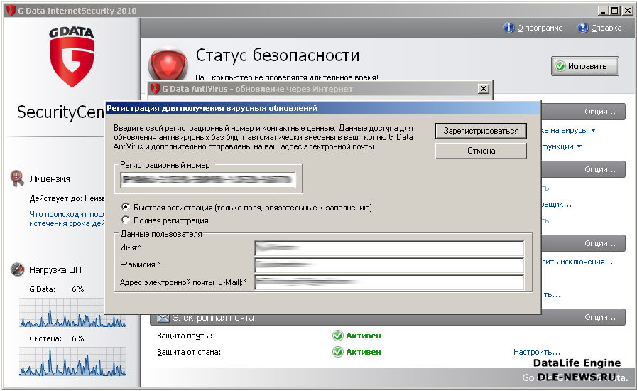Click the Активен status for Защита почты

pos(364,336)
